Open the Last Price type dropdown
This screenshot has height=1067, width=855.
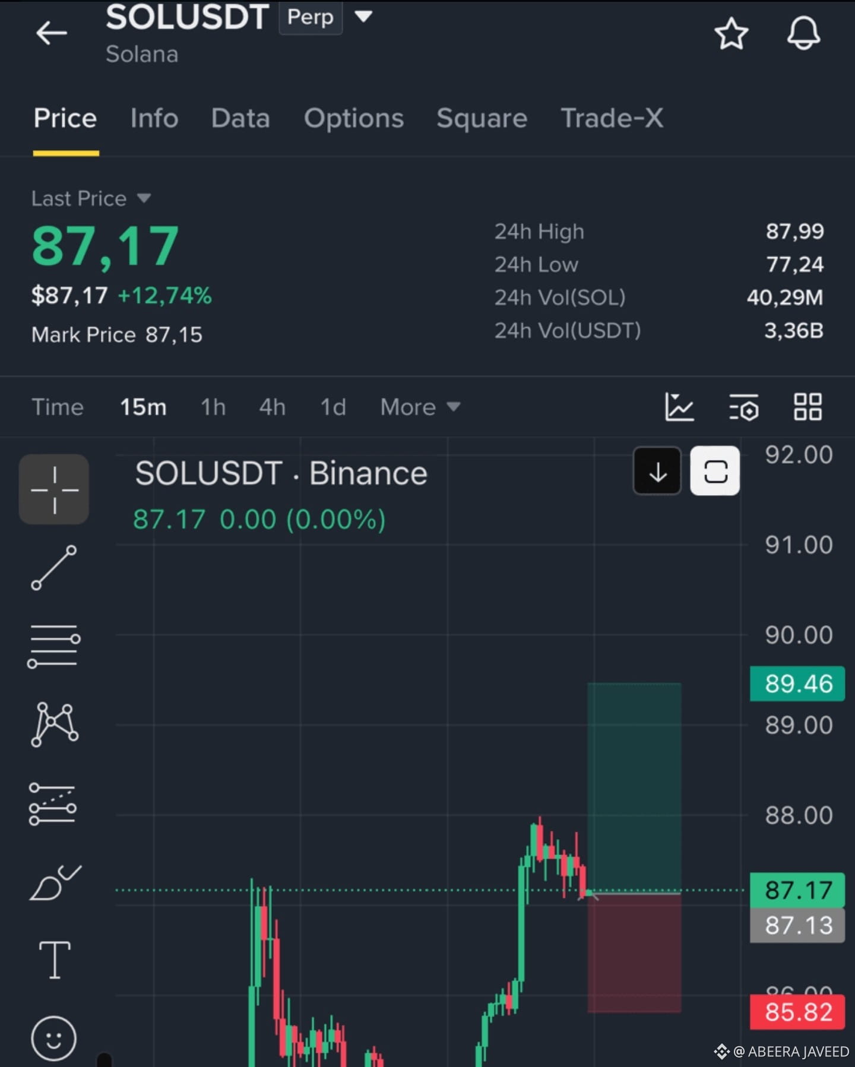pos(144,198)
